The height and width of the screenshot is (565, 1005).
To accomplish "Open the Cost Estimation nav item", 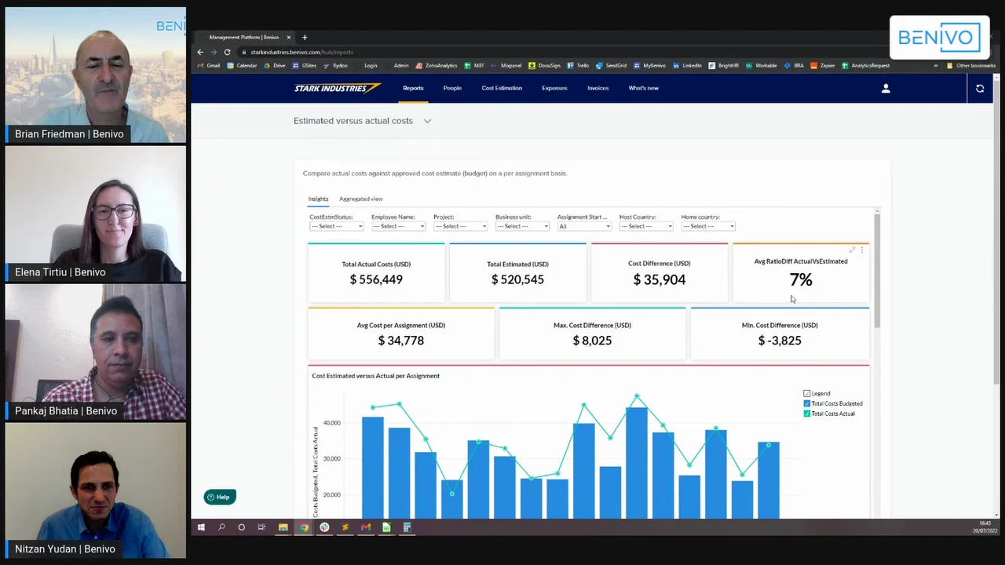I will point(502,88).
